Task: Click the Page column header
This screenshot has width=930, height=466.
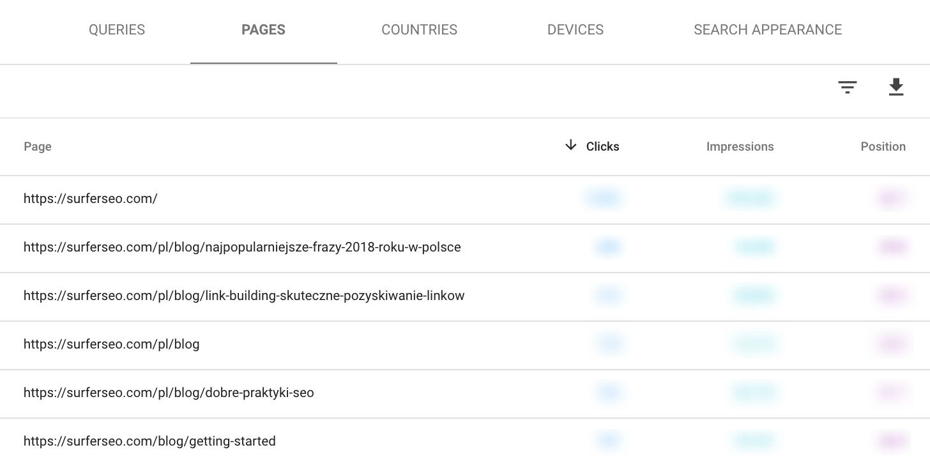Action: coord(37,146)
